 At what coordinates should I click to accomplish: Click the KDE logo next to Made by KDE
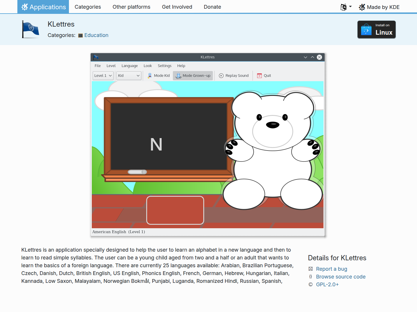[x=362, y=7]
